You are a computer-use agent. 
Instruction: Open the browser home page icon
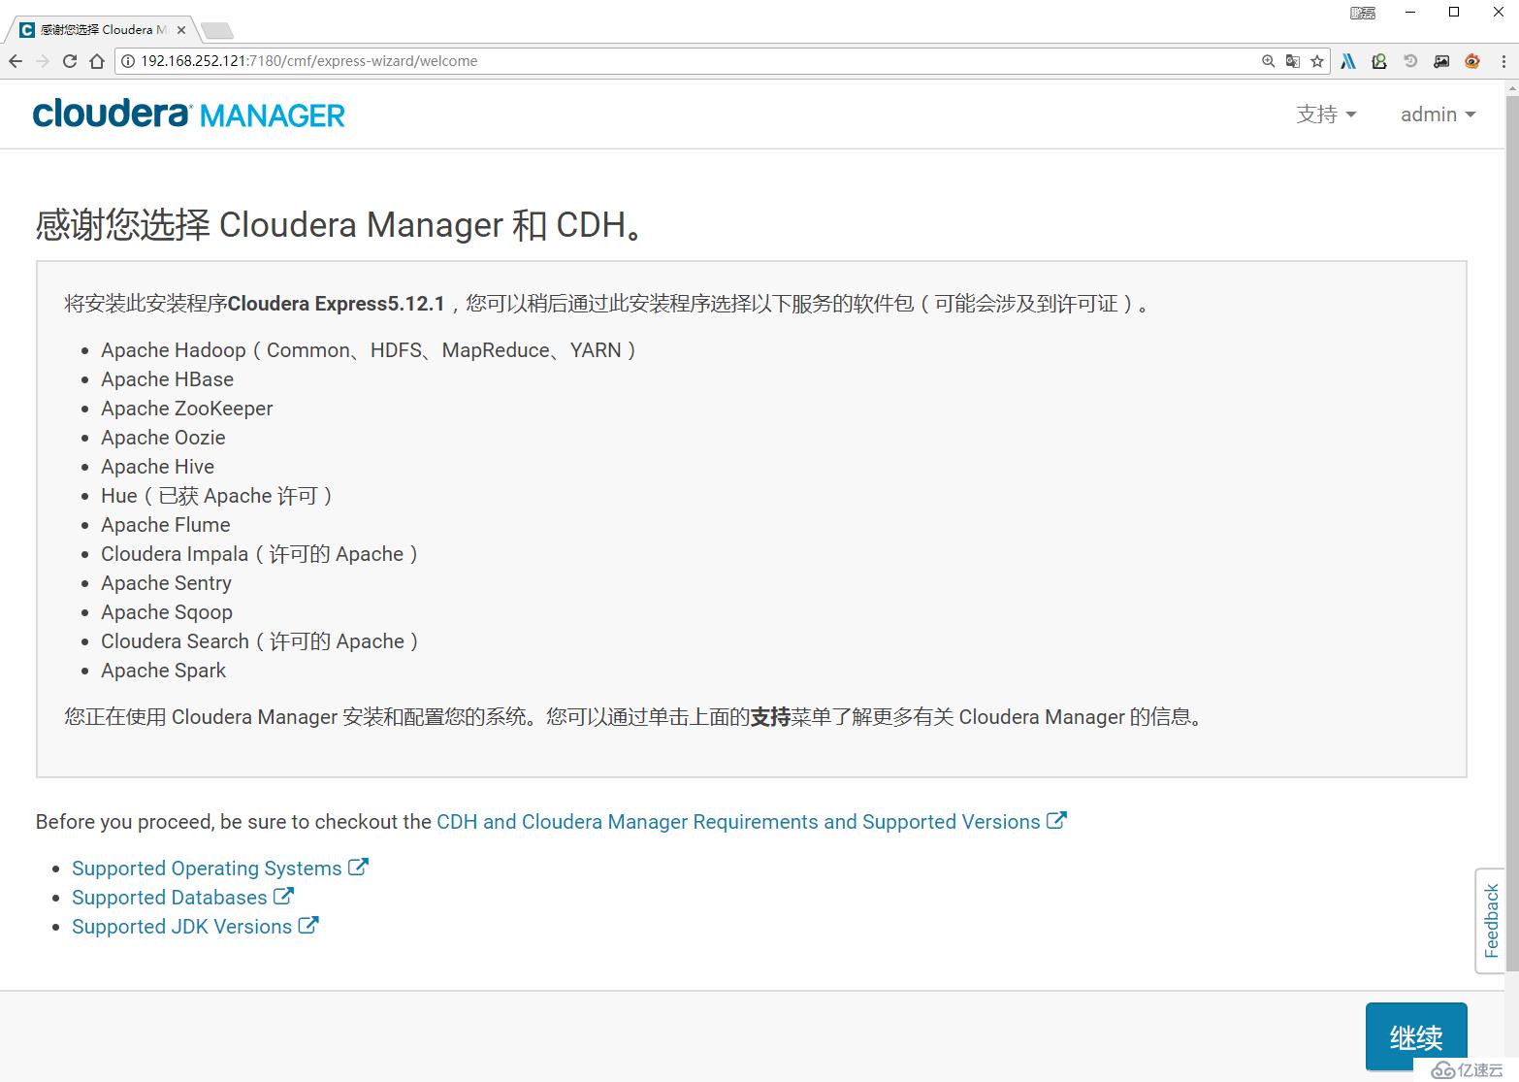(x=97, y=61)
